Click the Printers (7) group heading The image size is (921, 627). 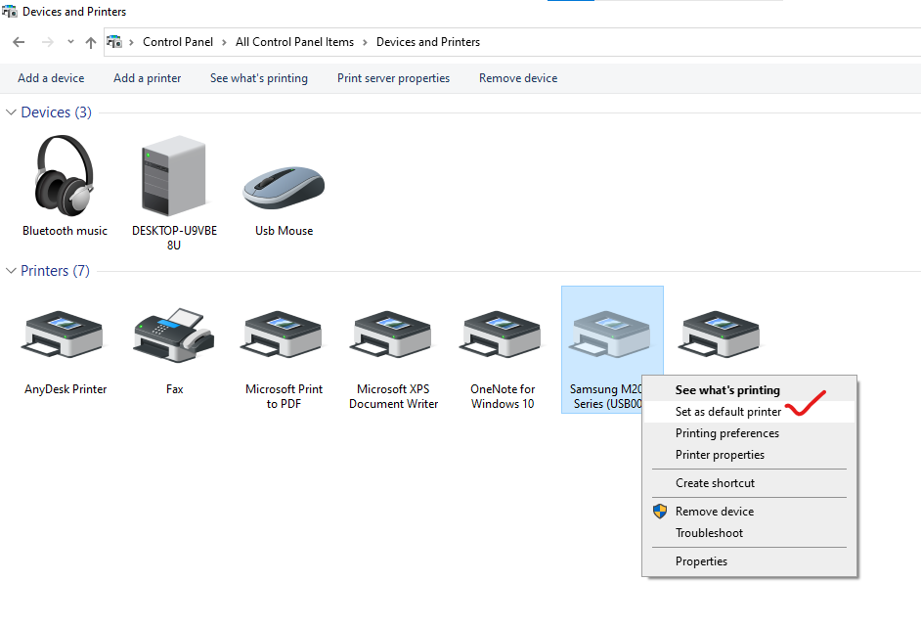55,271
